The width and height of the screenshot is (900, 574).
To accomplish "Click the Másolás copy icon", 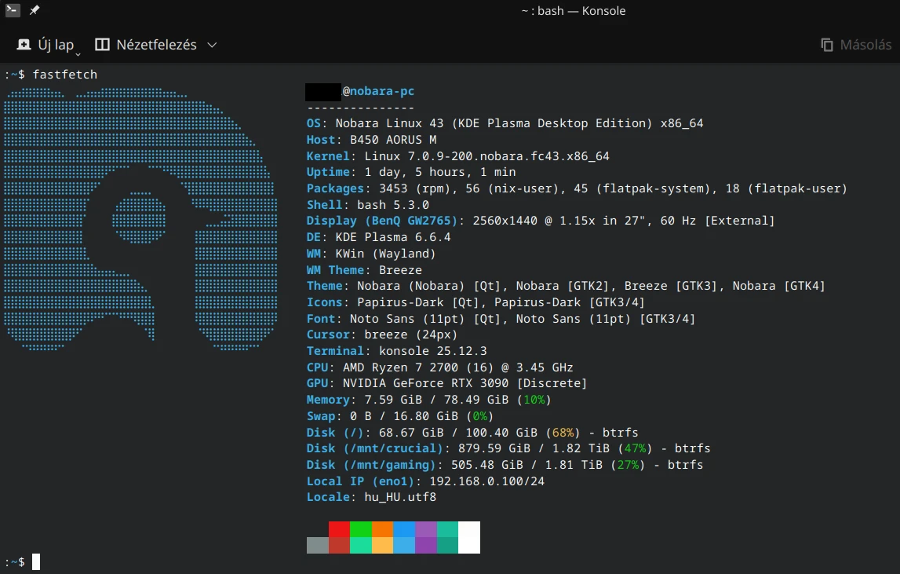I will click(826, 45).
